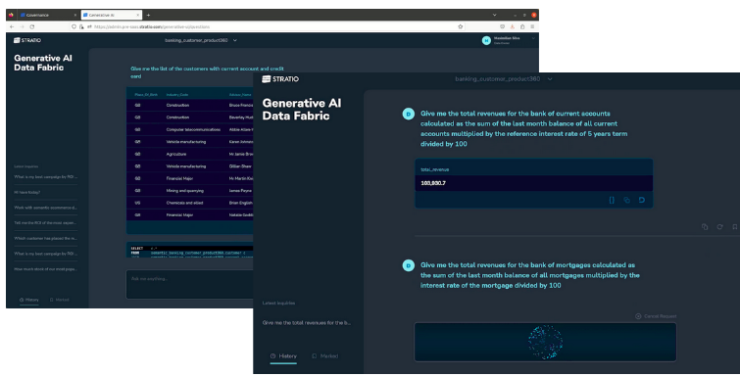The image size is (740, 376).
Task: Copy the answer using the icon below the result card
Action: pos(705,227)
